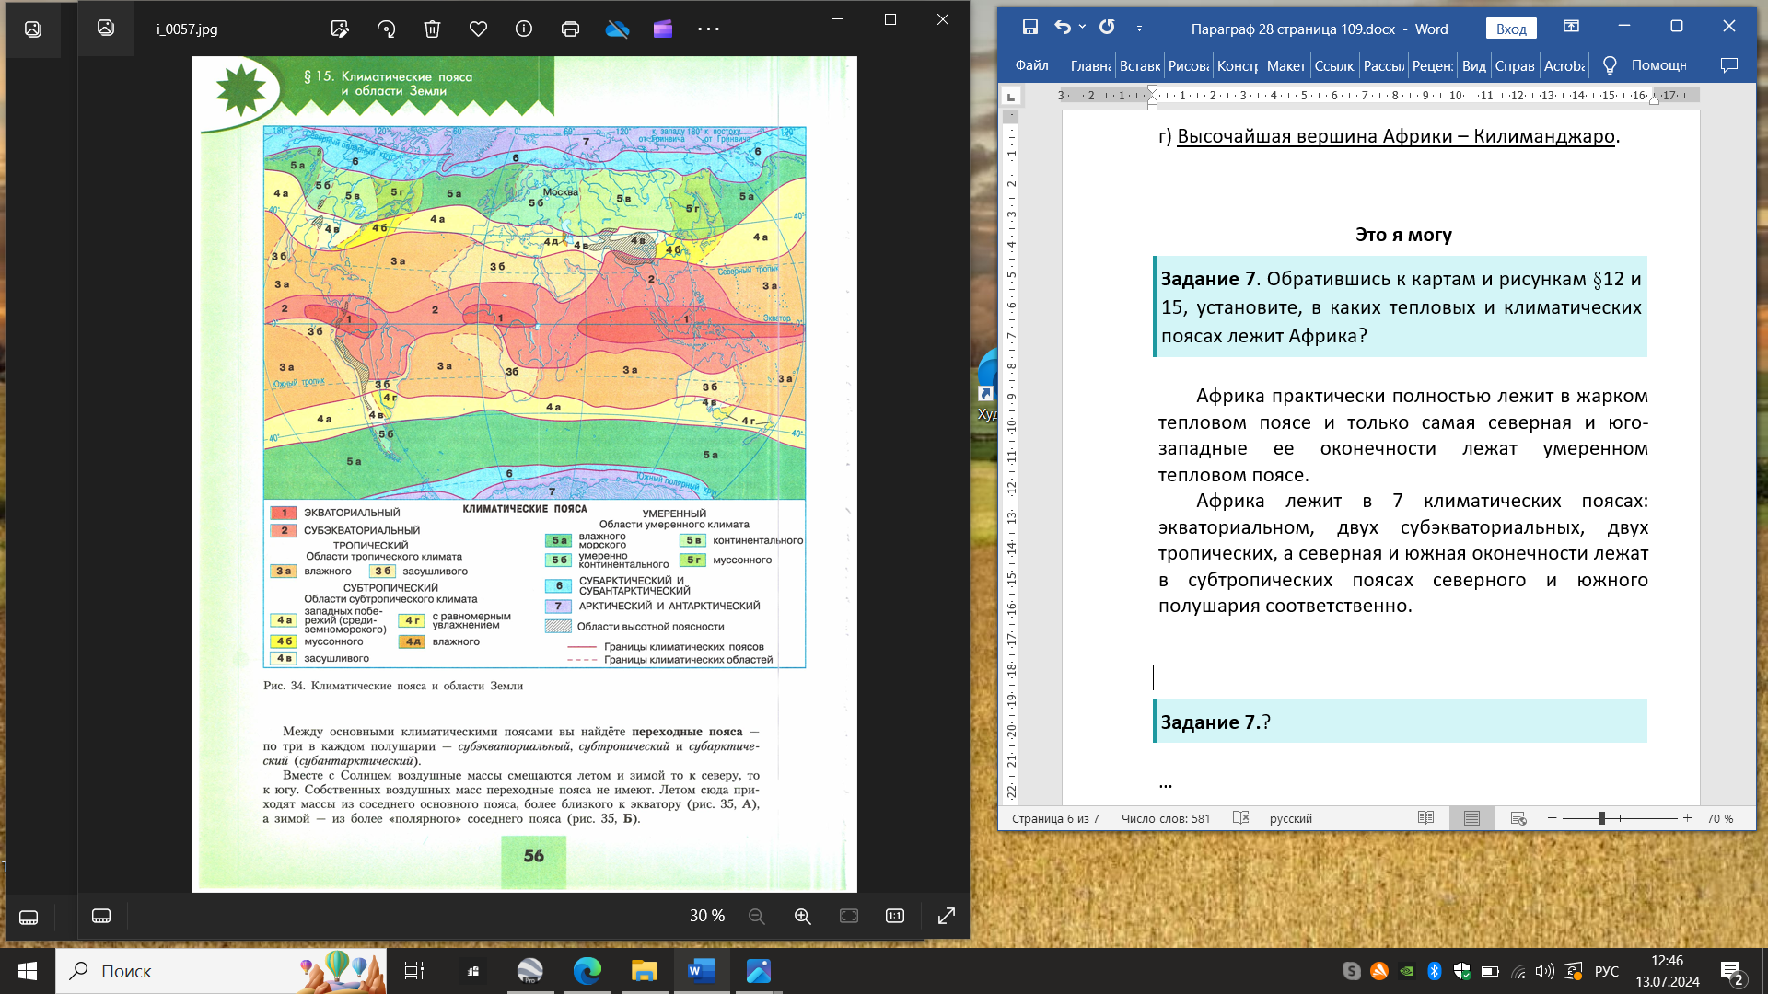The height and width of the screenshot is (994, 1768).
Task: Open the Undo history dropdown arrow
Action: click(x=1082, y=28)
